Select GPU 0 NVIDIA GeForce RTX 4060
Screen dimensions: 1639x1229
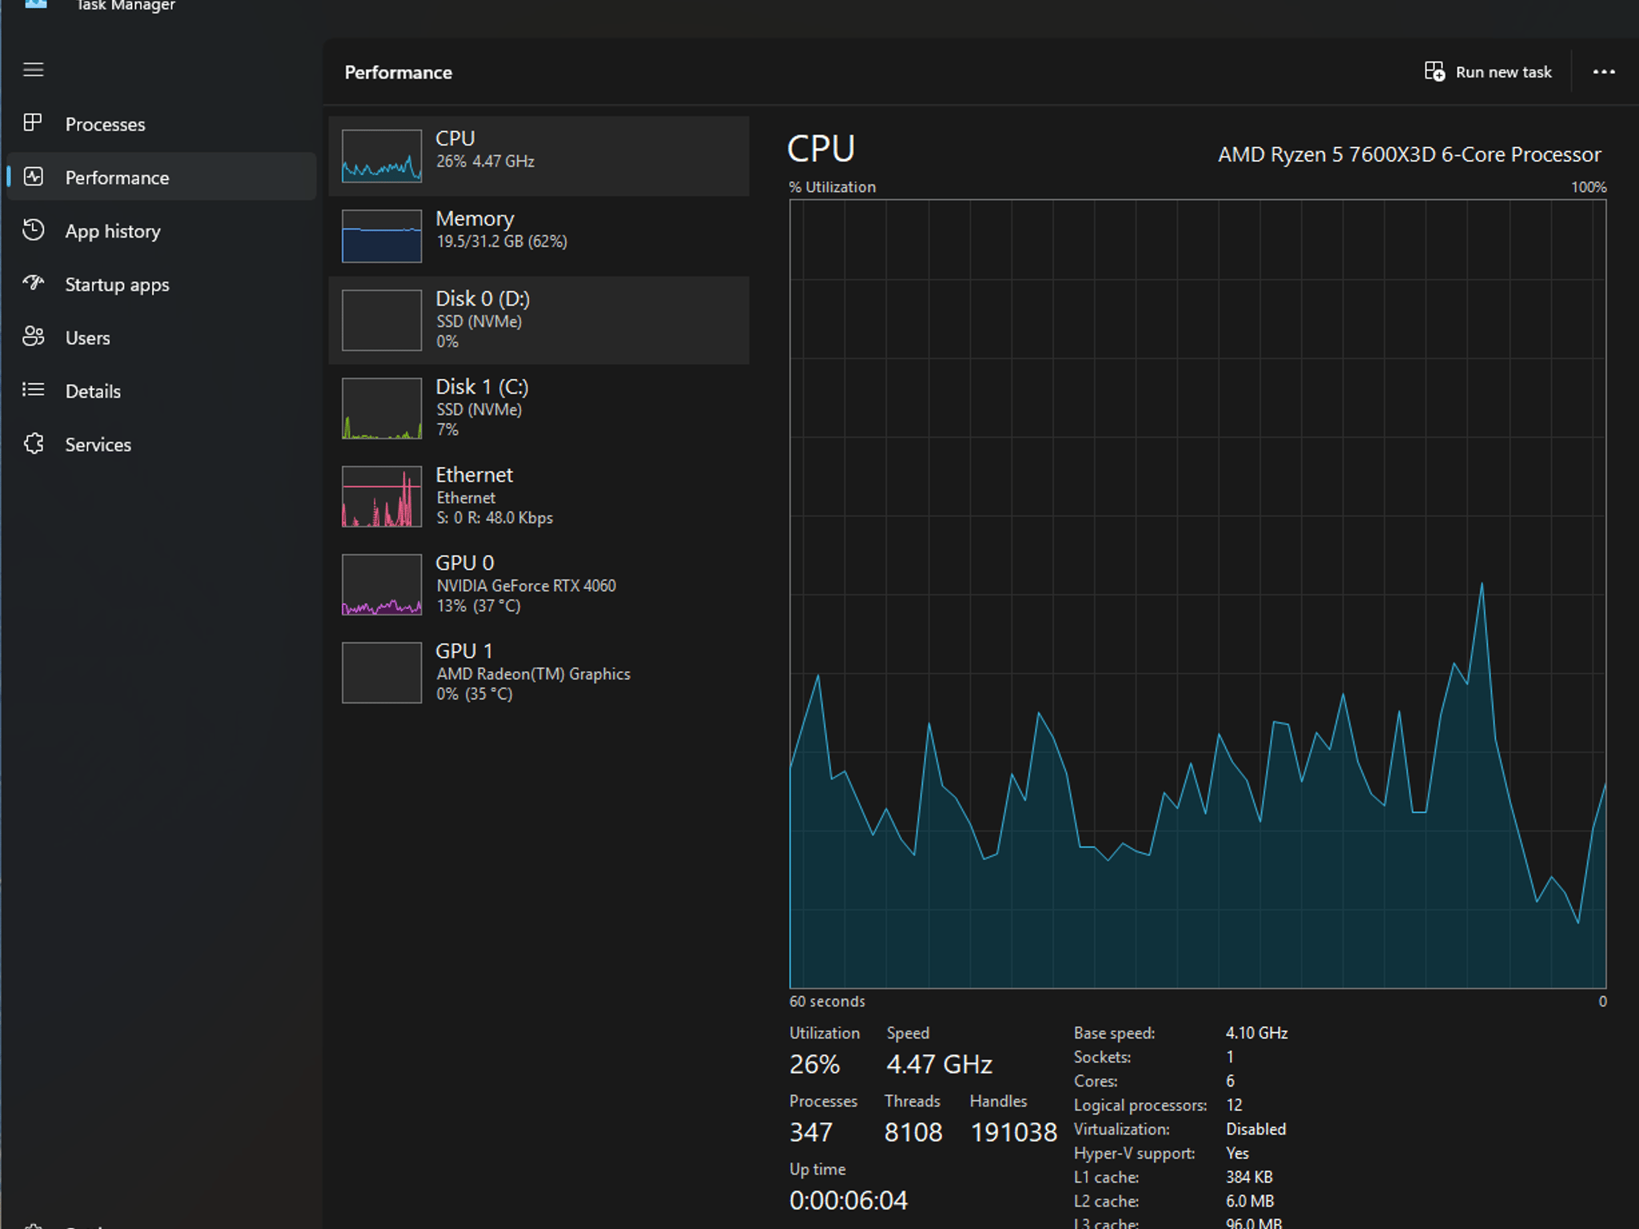539,584
